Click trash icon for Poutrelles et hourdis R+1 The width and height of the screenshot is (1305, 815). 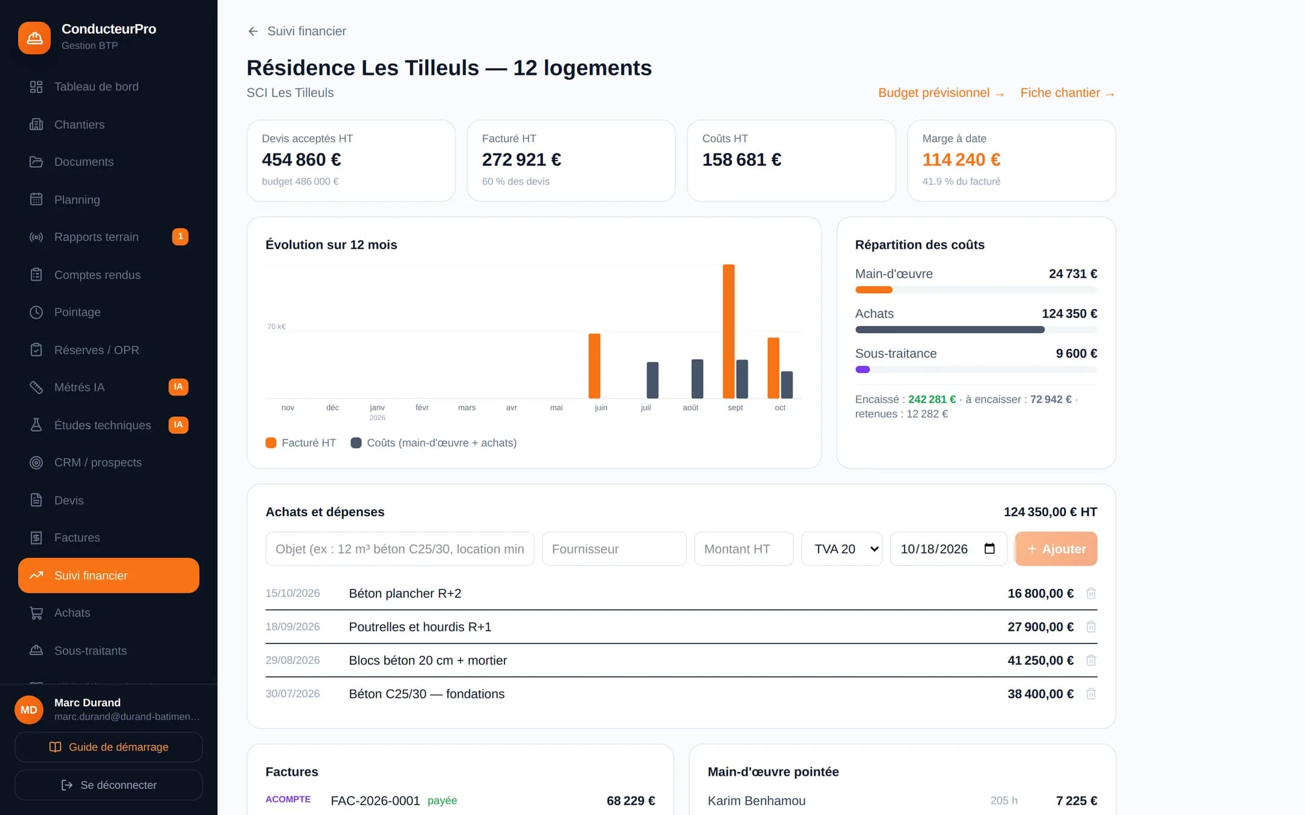point(1091,627)
